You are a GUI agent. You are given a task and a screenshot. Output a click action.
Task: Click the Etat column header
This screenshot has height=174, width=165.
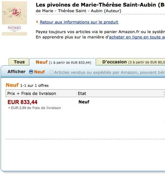pos(120,93)
